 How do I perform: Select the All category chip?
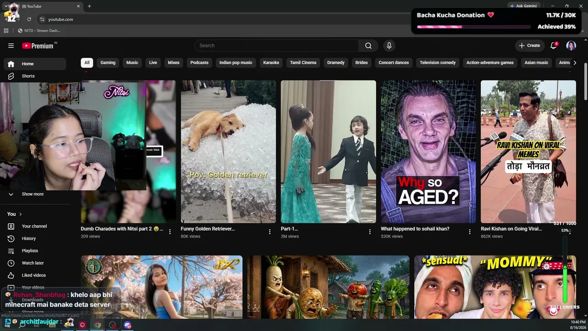tap(87, 63)
